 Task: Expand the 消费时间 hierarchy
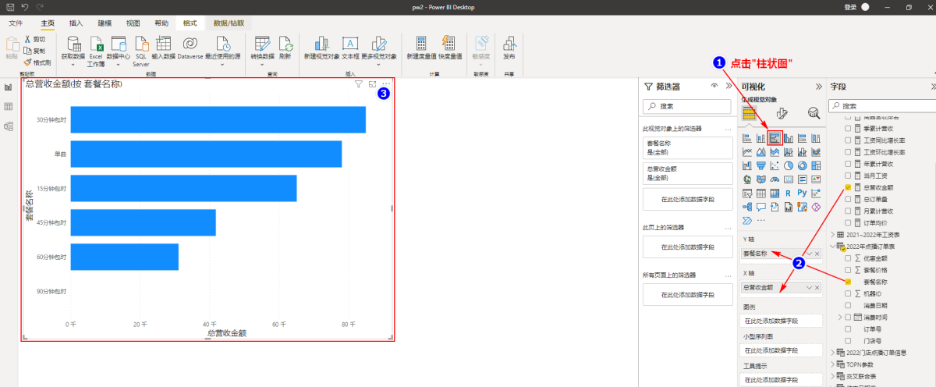click(840, 317)
